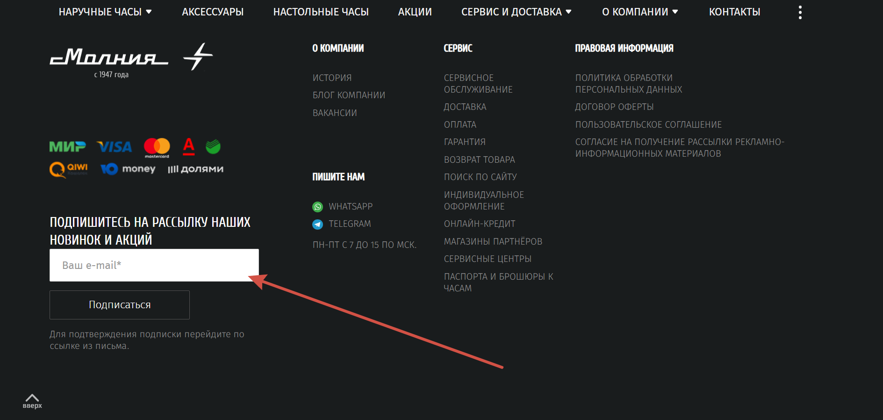The width and height of the screenshot is (883, 420).
Task: Click the ПН-ПТ с 7 до 15 text
Action: 365,245
